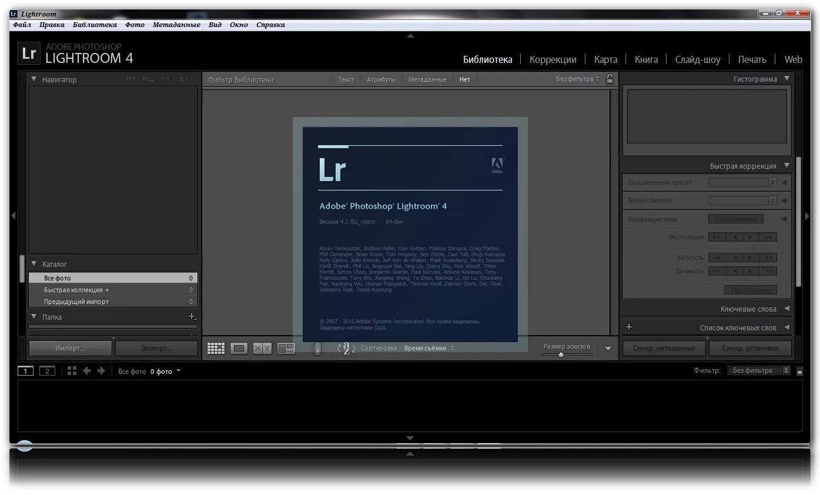This screenshot has height=495, width=820.
Task: Switch to Loupe view in the toolbar
Action: 239,348
